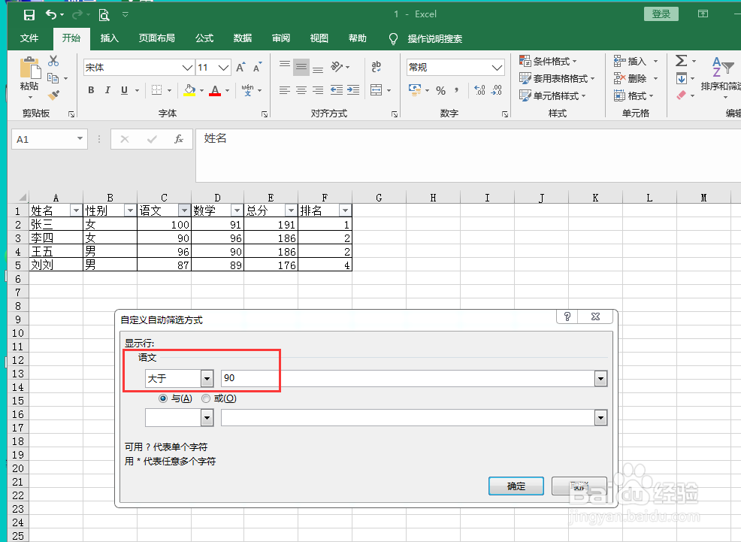Screen dimensions: 741x542
Task: Click the Borders icon
Action: pyautogui.click(x=156, y=89)
